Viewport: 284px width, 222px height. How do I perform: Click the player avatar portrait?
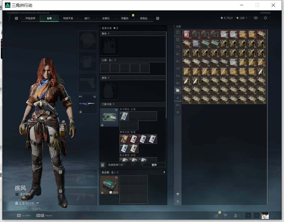pyautogui.click(x=265, y=215)
